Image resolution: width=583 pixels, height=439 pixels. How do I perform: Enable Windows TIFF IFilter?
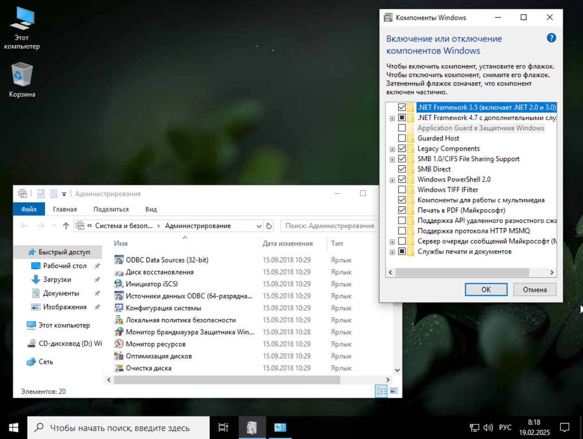point(403,190)
